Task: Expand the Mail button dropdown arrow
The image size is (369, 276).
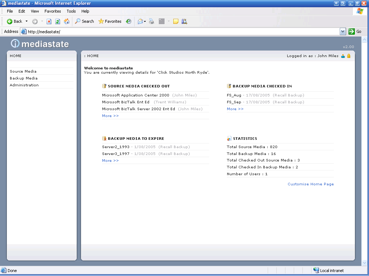Action: [145, 22]
